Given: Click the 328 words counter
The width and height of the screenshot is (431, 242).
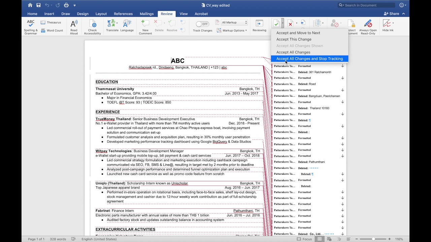Looking at the screenshot, I should (58, 239).
